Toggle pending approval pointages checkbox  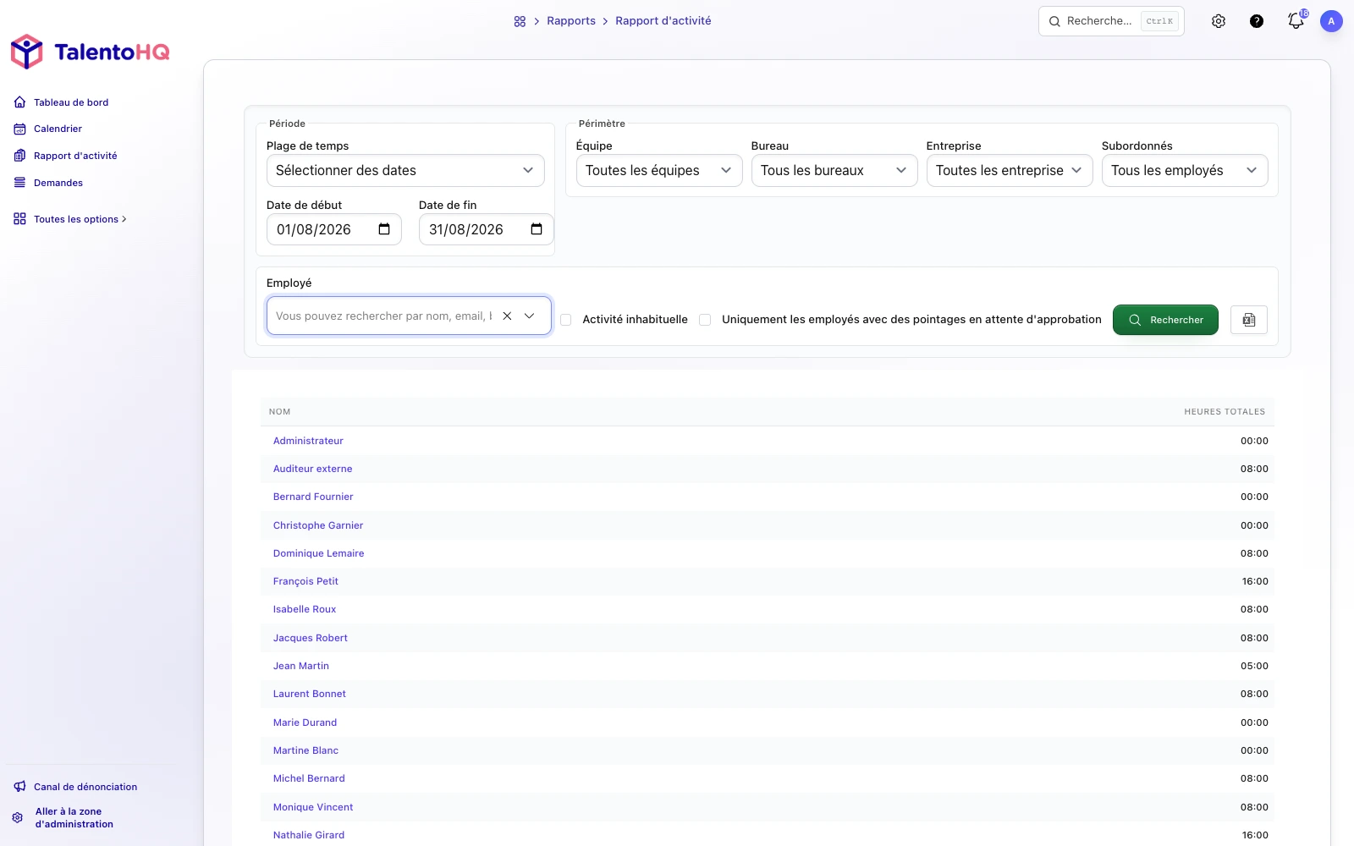705,320
